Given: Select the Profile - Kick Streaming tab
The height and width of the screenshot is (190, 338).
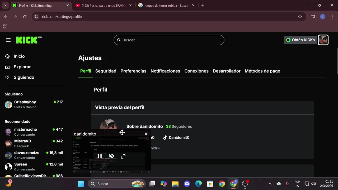Looking at the screenshot, I should pos(41,5).
